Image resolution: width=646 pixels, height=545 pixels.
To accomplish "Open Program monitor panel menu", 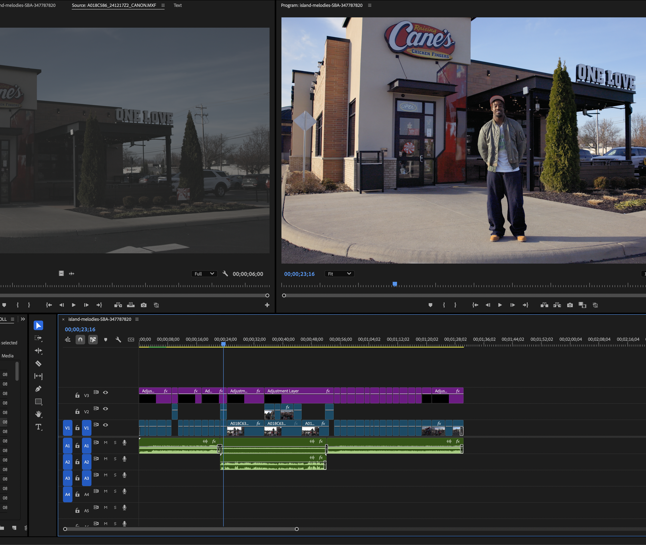I will [x=370, y=5].
